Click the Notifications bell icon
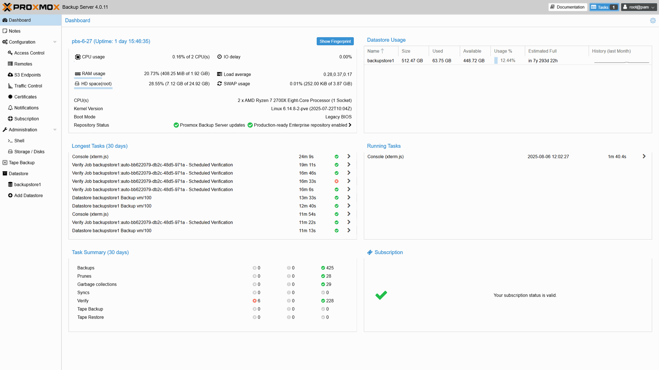The width and height of the screenshot is (659, 370). (10, 108)
